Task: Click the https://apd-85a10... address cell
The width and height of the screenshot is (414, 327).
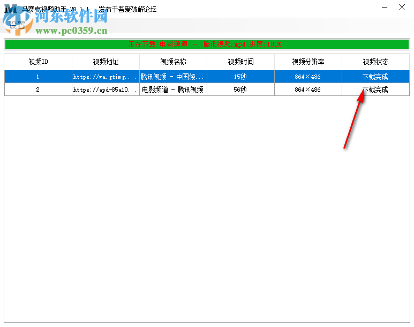Action: tap(106, 90)
